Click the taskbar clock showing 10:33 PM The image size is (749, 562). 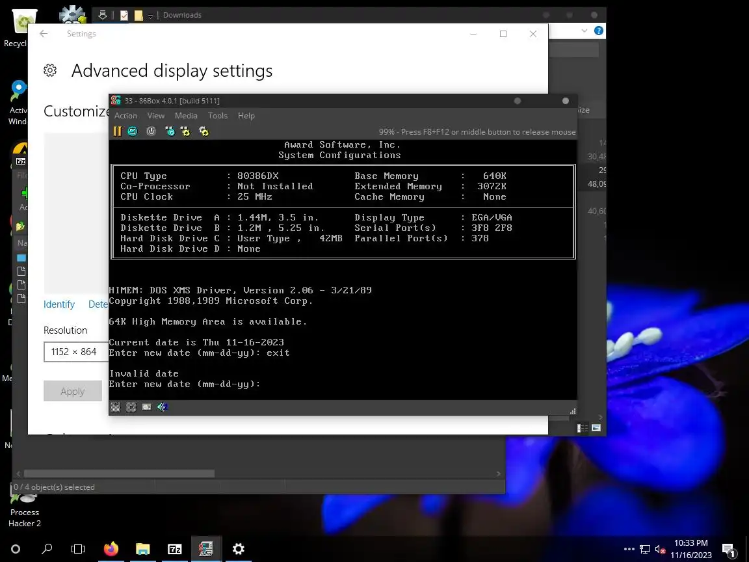(x=690, y=549)
